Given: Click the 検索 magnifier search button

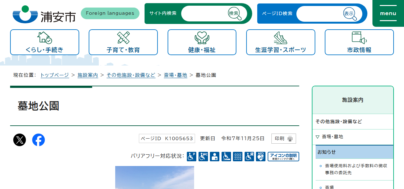Looking at the screenshot, I should tap(235, 14).
